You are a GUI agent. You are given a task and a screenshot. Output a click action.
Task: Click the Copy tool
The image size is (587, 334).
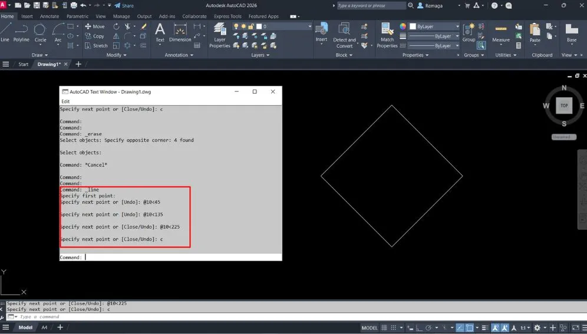[x=95, y=36]
